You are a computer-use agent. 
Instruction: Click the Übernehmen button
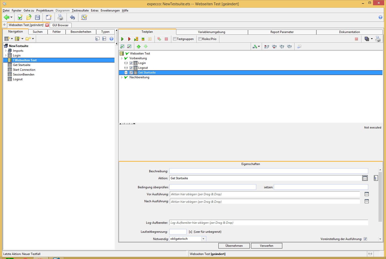tap(234, 246)
